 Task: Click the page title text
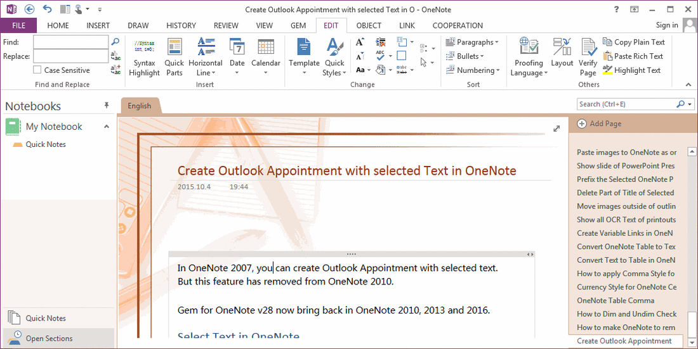click(x=346, y=171)
